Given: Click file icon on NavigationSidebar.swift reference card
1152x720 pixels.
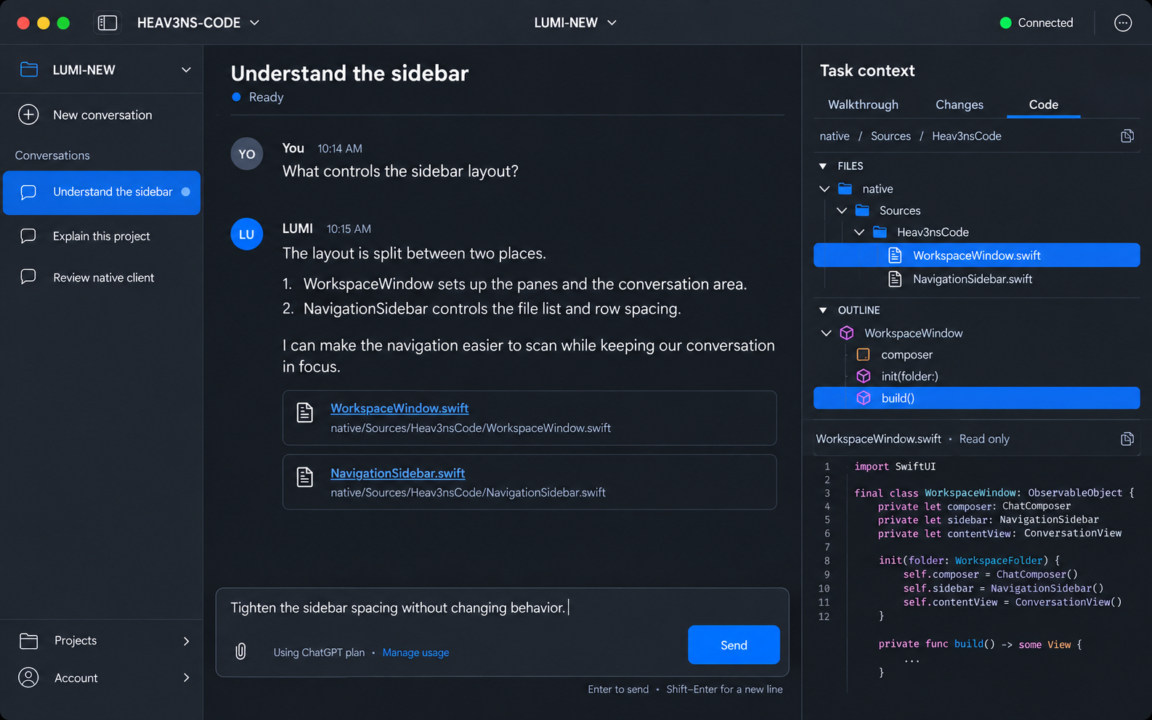Looking at the screenshot, I should coord(305,477).
